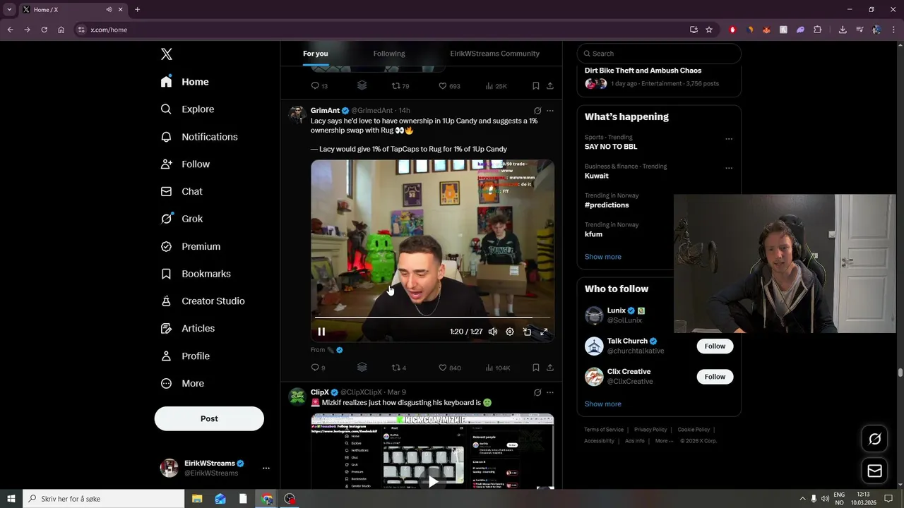Open Premium in the sidebar
Image resolution: width=904 pixels, height=508 pixels.
[x=191, y=246]
